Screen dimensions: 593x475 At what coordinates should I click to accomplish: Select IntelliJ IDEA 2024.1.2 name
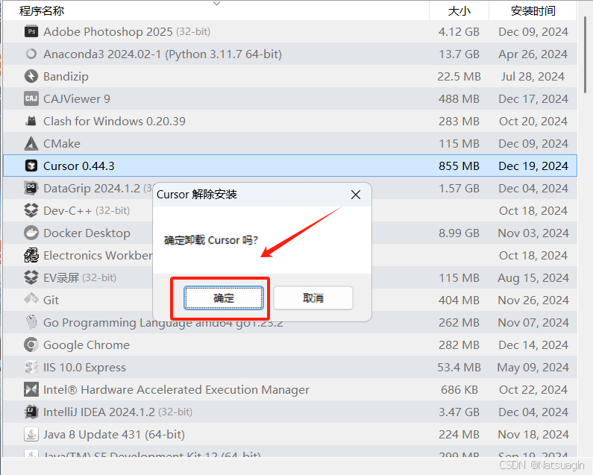(x=99, y=412)
